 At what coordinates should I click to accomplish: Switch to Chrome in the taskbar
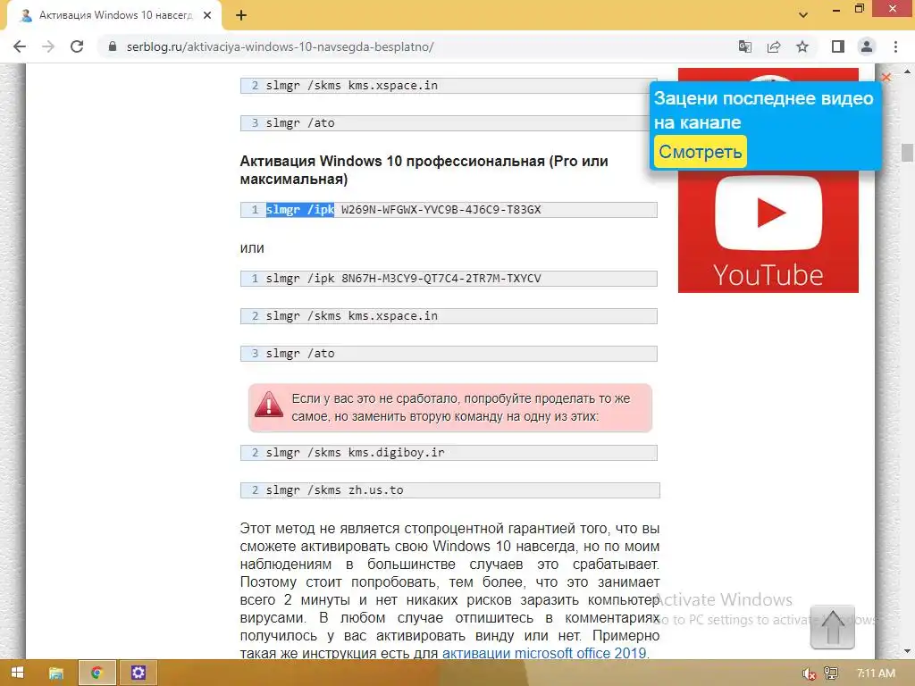(97, 673)
